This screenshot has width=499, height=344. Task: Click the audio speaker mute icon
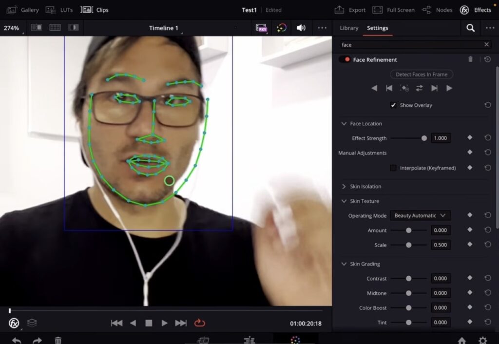301,28
